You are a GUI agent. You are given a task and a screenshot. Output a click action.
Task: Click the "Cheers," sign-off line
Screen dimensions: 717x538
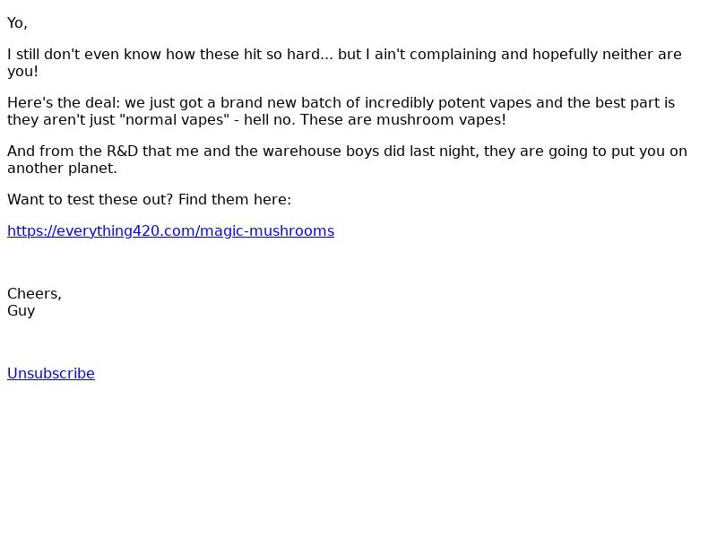[x=34, y=294]
